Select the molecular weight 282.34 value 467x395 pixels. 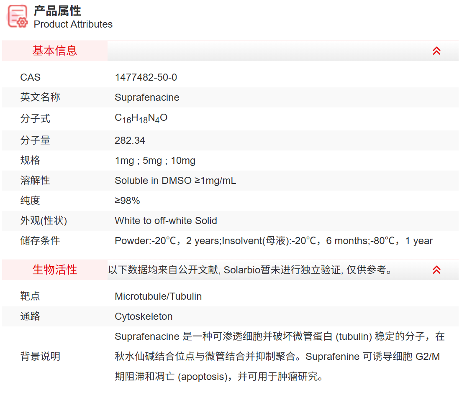[x=130, y=140]
